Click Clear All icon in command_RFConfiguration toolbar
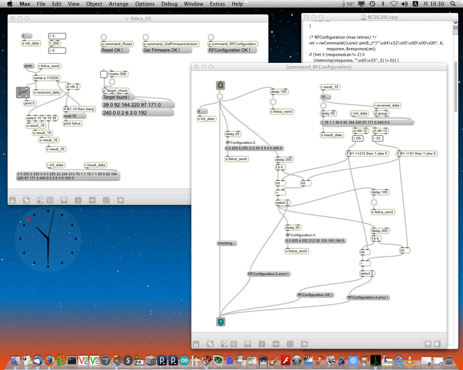 (234, 344)
